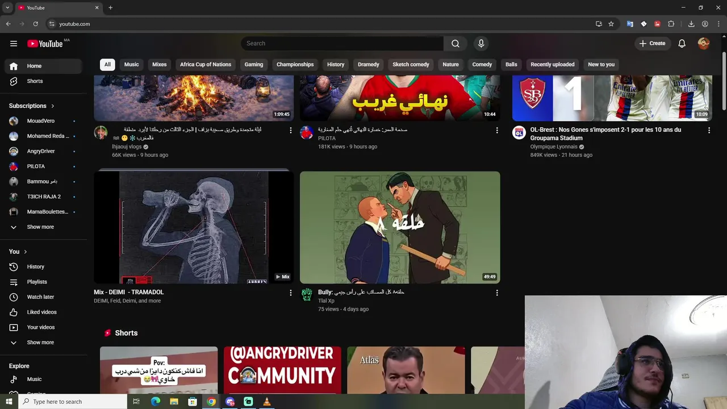Click the YouTube logo
727x409 pixels.
45,44
